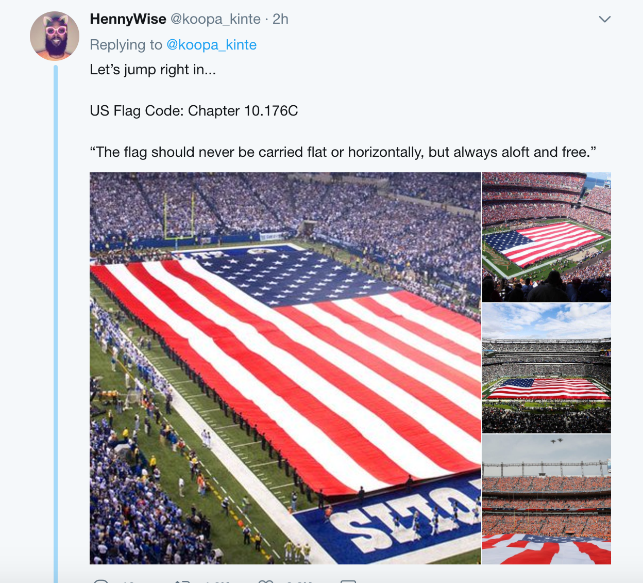Click the "Let's jump right in..." text
Viewport: 643px width, 583px height.
click(153, 69)
